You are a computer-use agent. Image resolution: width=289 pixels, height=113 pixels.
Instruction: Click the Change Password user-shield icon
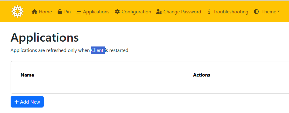(159, 12)
